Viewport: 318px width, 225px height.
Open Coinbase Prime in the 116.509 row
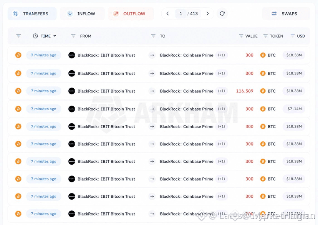click(x=187, y=91)
